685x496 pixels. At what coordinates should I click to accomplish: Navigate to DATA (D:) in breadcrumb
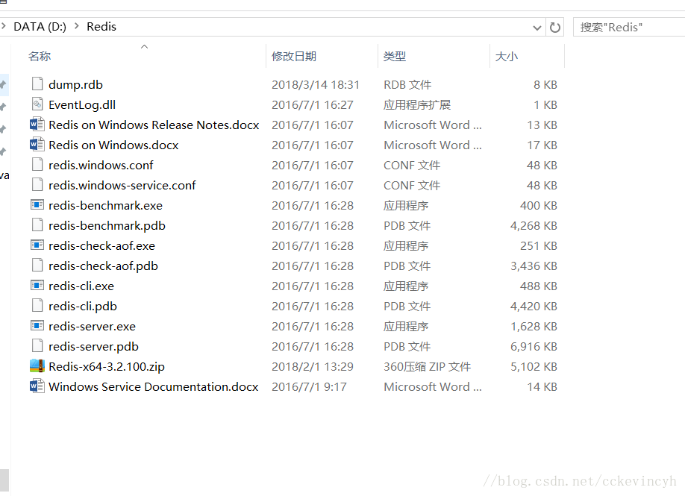point(40,27)
